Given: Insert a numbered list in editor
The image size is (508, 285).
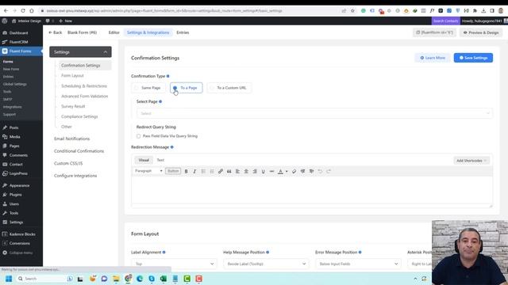Looking at the screenshot, I should [212, 171].
